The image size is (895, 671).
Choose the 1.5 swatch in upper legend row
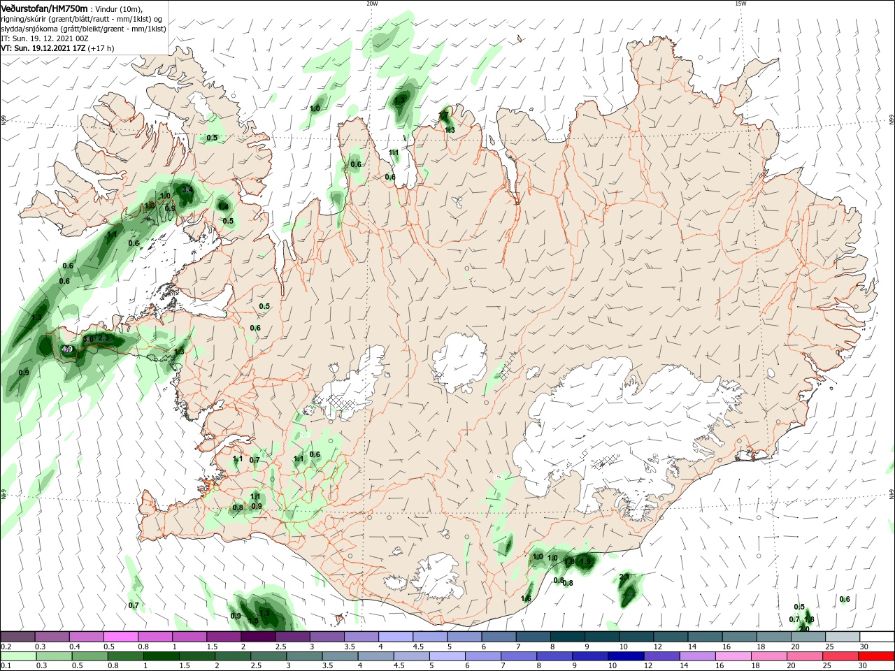(223, 637)
